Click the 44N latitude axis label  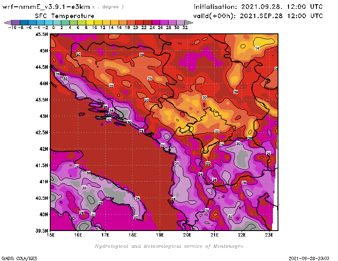pos(44,83)
